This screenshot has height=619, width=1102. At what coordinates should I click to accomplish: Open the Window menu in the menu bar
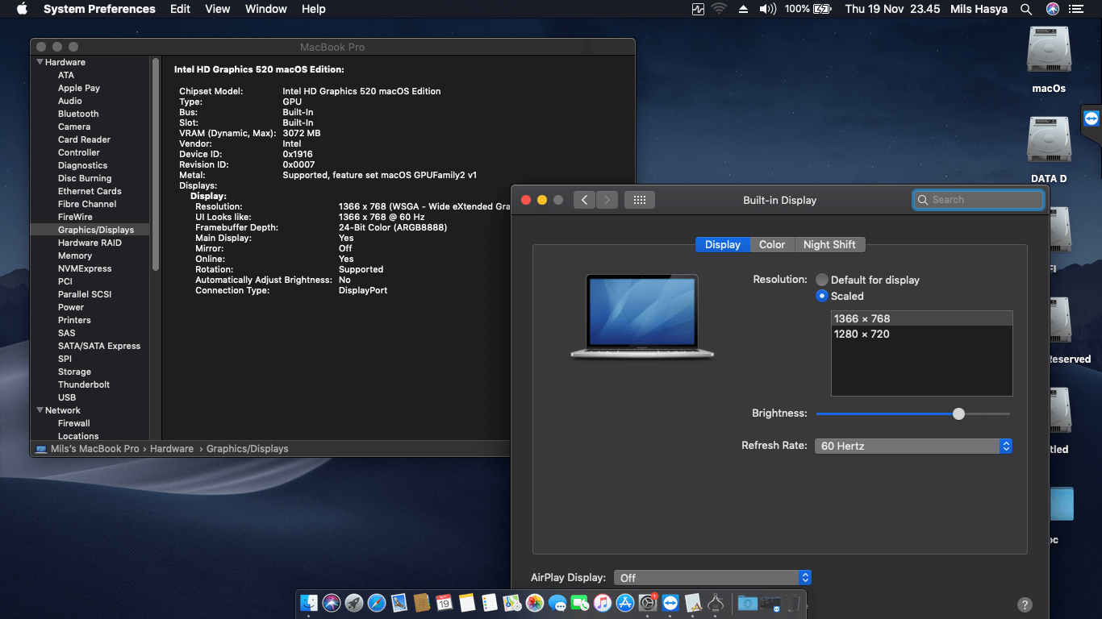(x=265, y=9)
